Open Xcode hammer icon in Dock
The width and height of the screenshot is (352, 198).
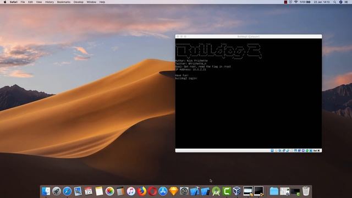pyautogui.click(x=195, y=191)
